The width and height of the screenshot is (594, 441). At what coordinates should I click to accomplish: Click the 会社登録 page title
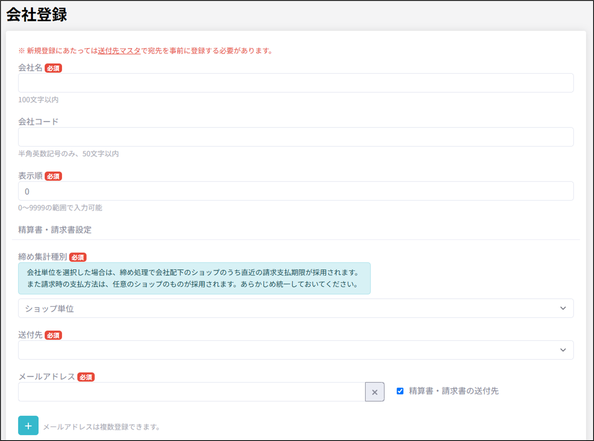tap(37, 14)
